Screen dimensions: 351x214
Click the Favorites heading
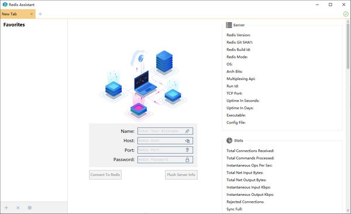(14, 25)
